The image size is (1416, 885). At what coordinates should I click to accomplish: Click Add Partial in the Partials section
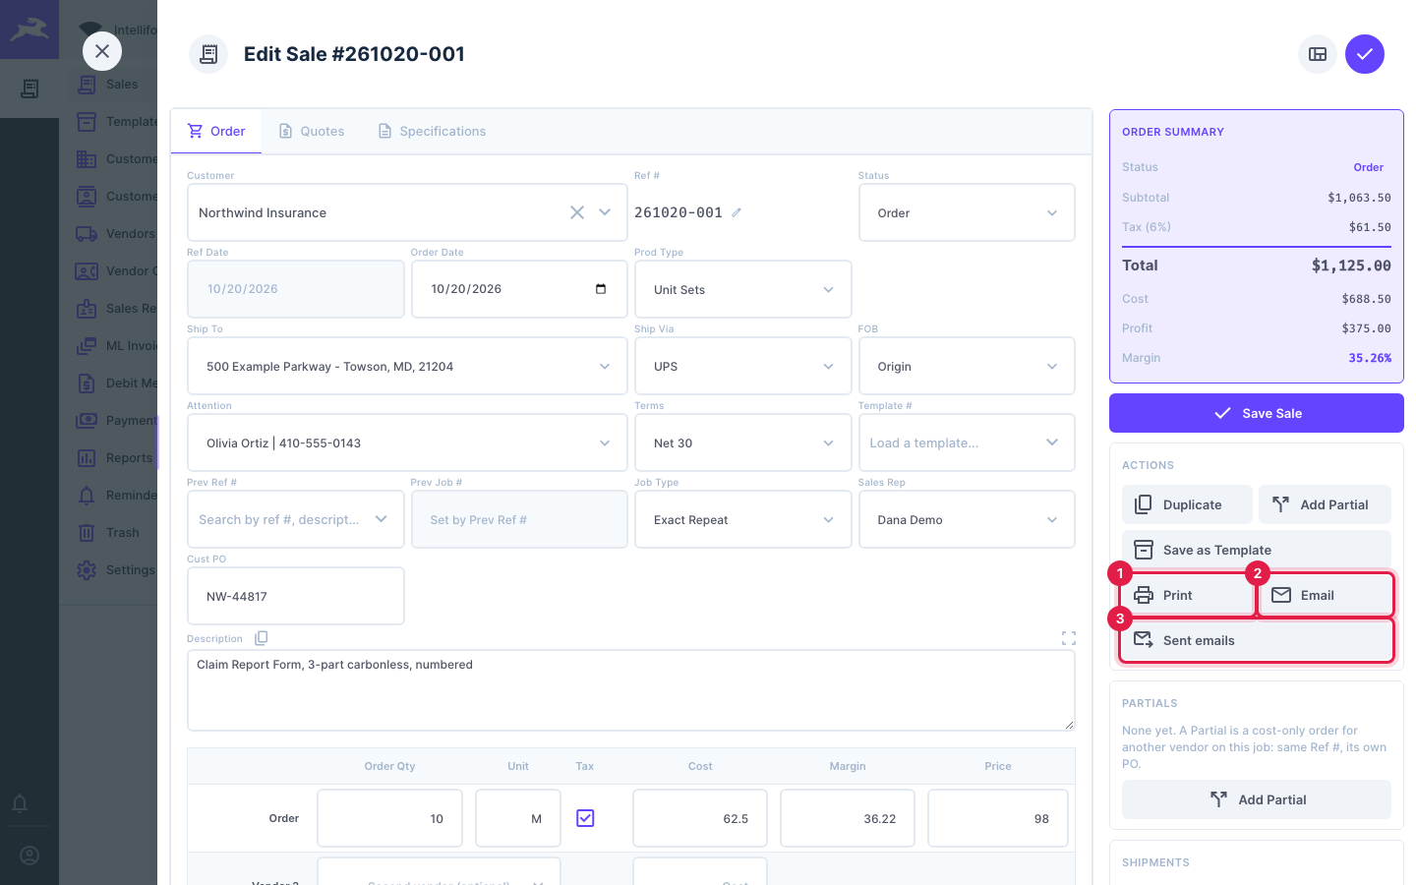click(x=1257, y=799)
